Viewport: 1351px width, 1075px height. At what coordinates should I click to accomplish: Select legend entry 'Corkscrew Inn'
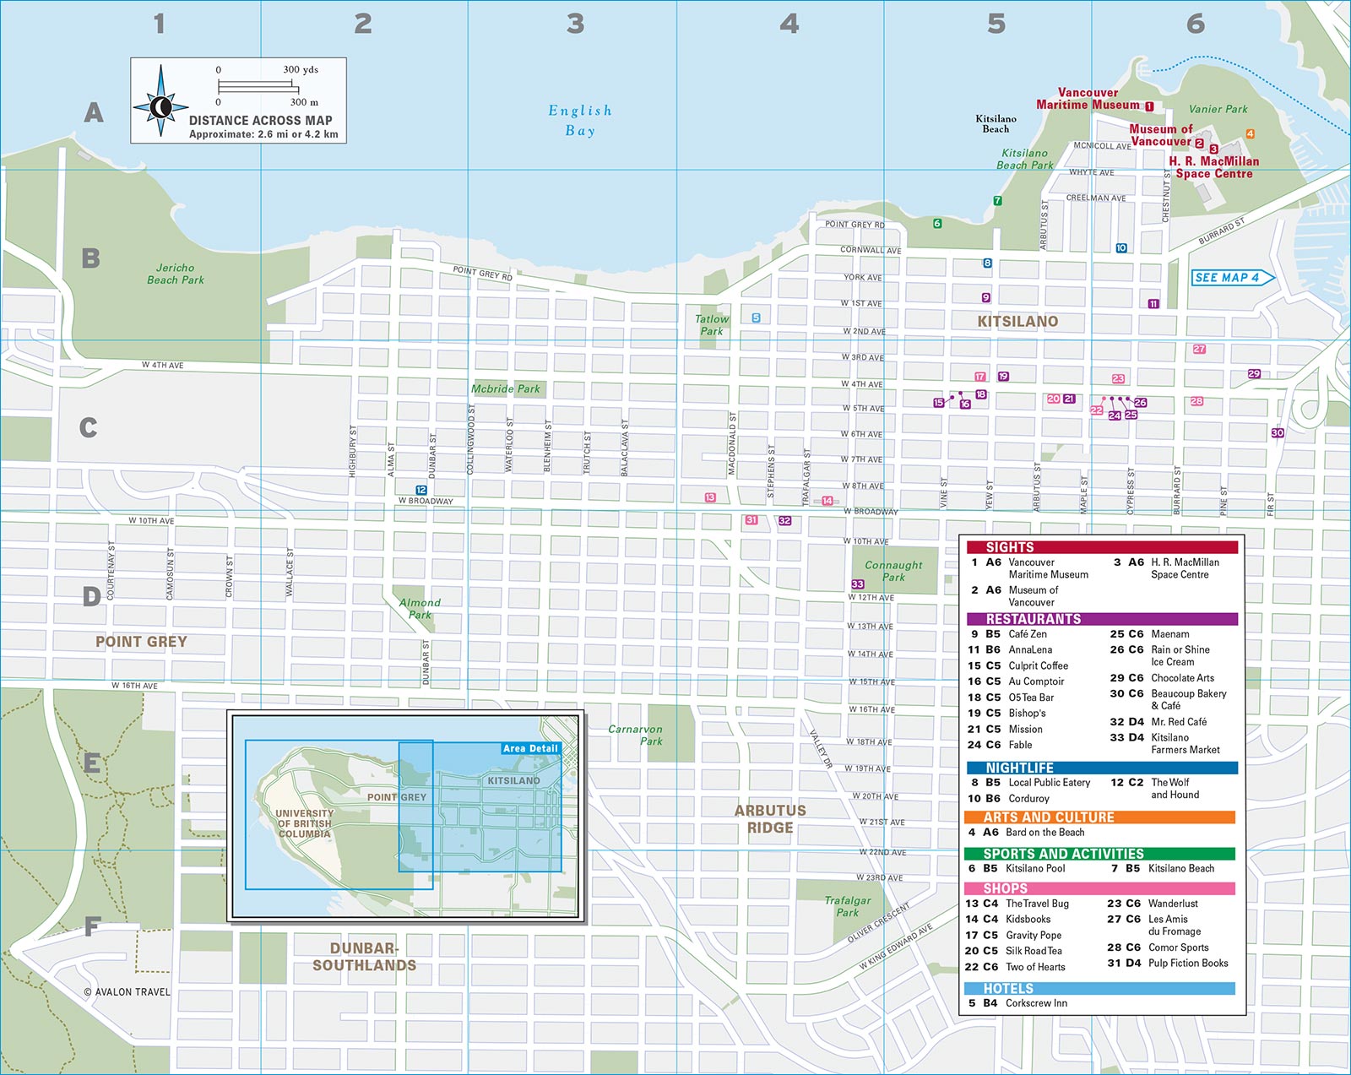click(1036, 1003)
